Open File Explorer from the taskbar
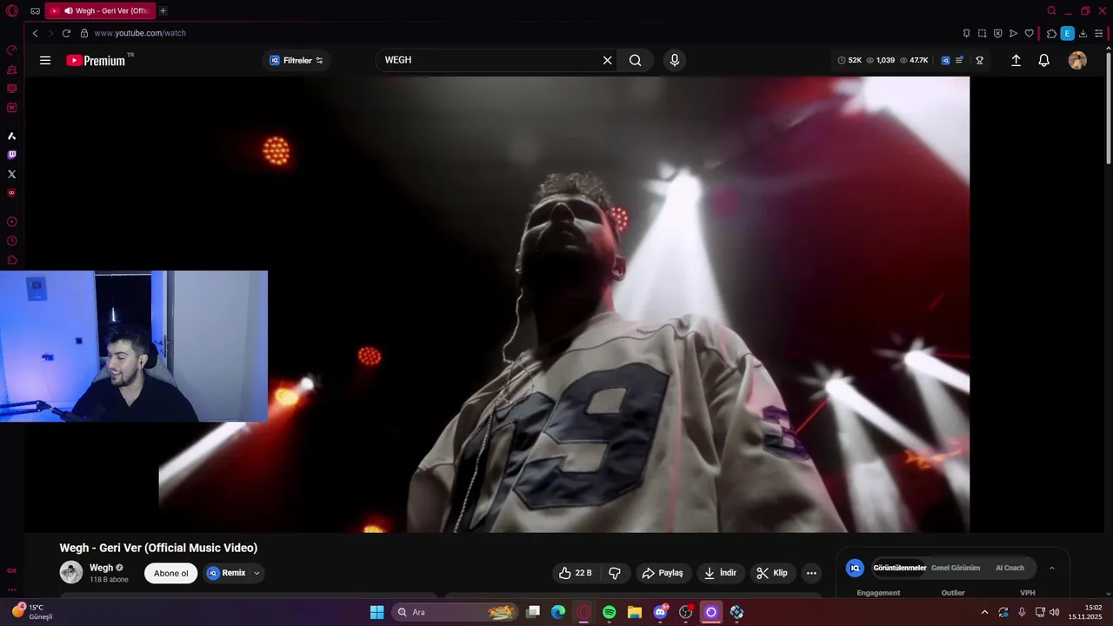This screenshot has width=1113, height=626. (635, 612)
